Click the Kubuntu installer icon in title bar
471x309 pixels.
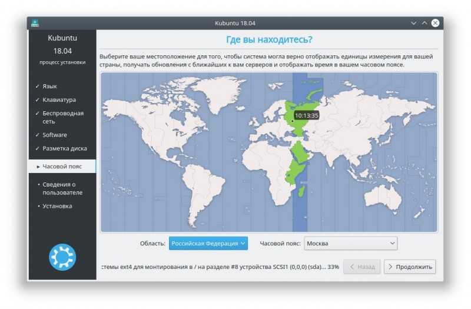coord(35,23)
